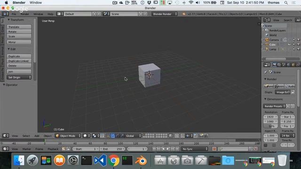This screenshot has height=169, width=301.
Task: Jump to the first frame playback button
Action: [x=154, y=149]
